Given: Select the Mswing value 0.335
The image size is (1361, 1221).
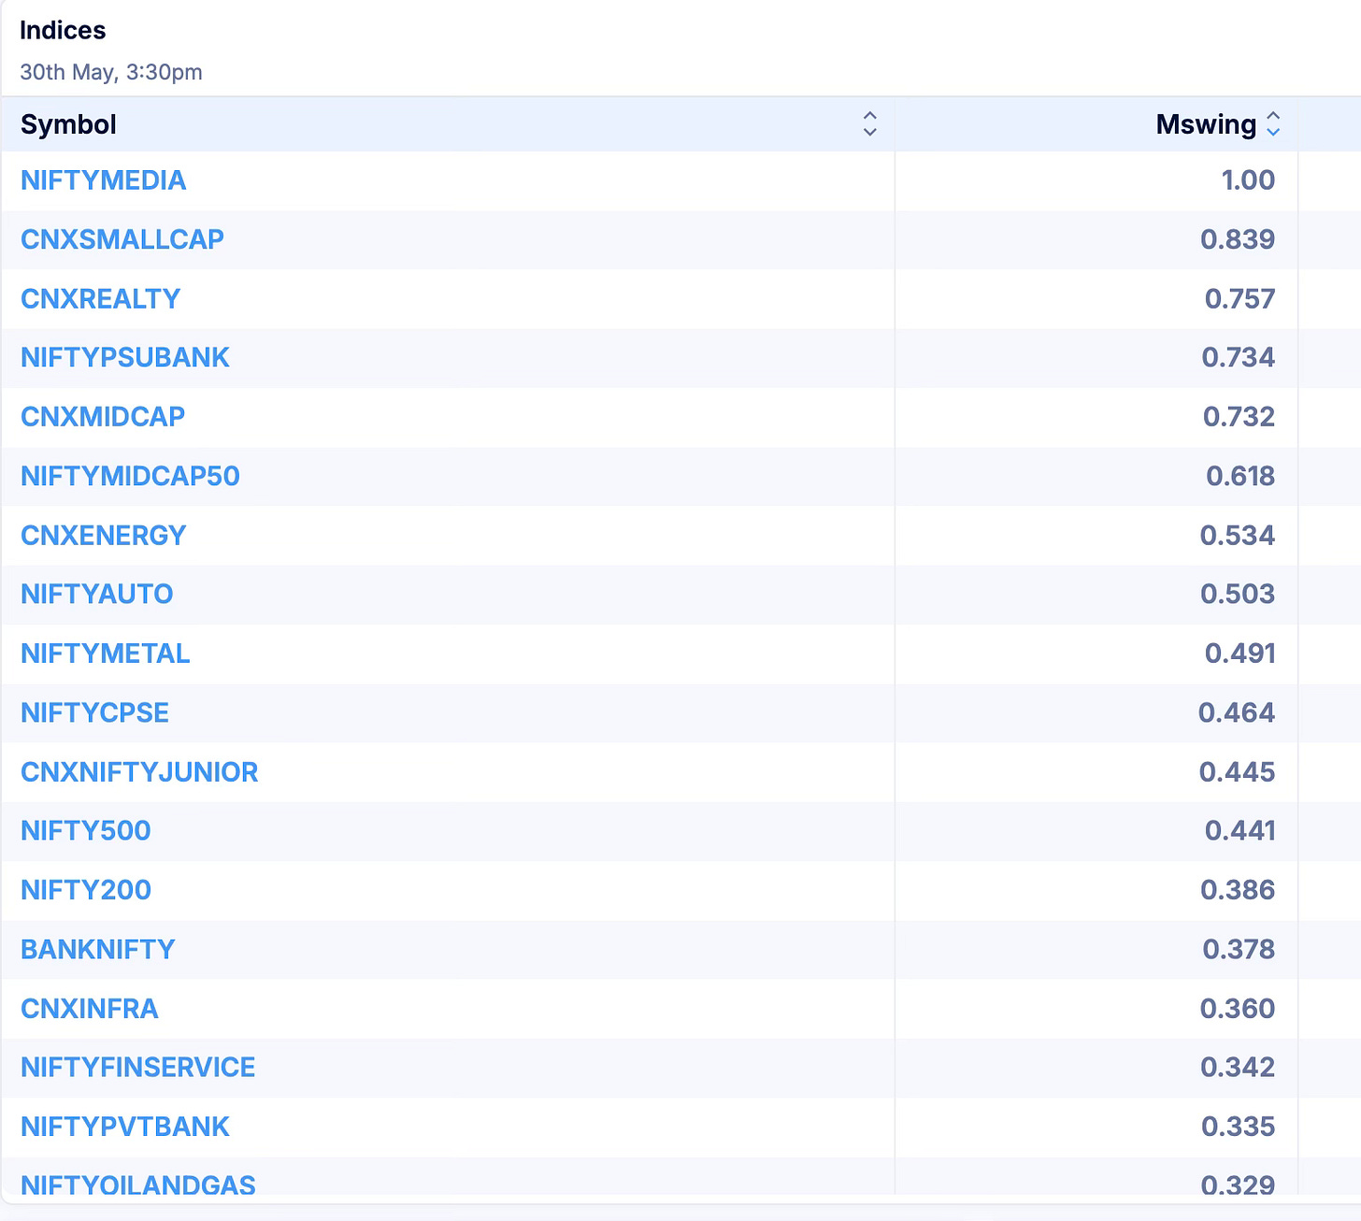Looking at the screenshot, I should pyautogui.click(x=1239, y=1127).
